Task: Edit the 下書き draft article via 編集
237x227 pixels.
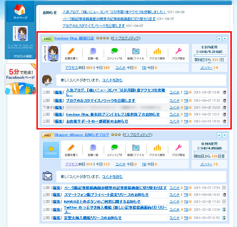Action: [59, 107]
